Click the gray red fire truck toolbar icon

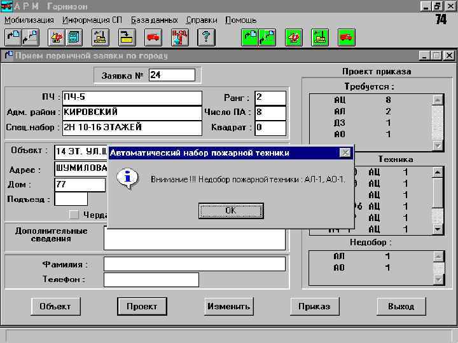(153, 37)
